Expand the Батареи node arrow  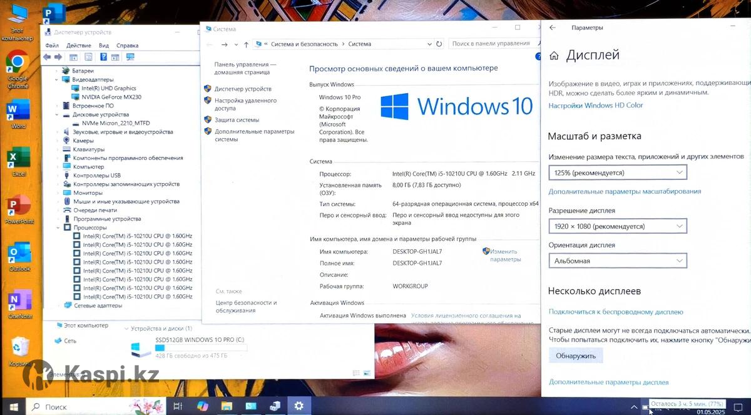[x=57, y=71]
